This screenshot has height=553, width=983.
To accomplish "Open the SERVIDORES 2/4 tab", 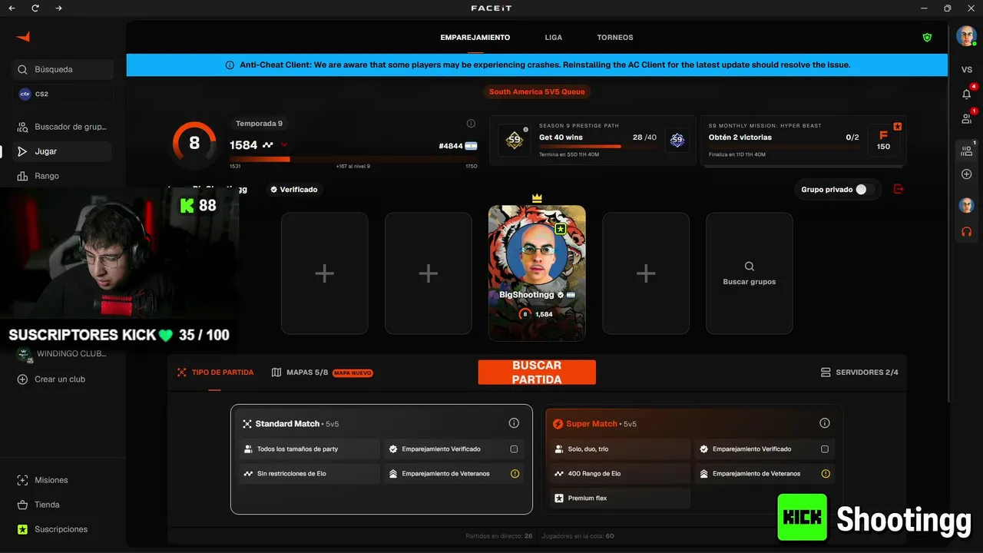I will tap(859, 373).
